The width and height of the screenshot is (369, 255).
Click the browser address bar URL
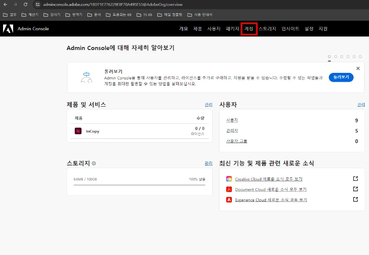pos(113,4)
